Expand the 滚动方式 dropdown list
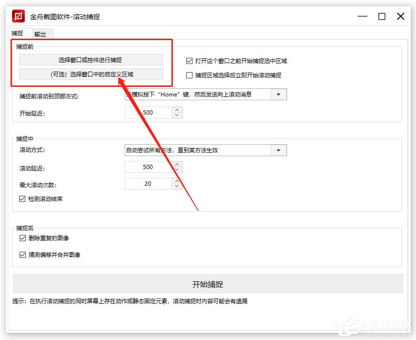 [278, 150]
